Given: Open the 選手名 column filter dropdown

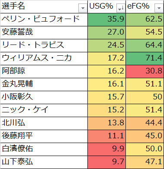Looking at the screenshot, I should point(83,8).
